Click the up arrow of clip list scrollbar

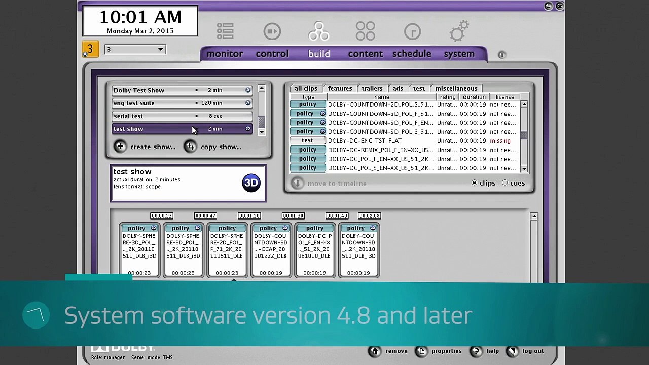point(524,105)
